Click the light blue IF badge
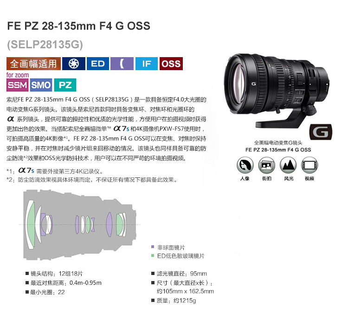The height and width of the screenshot is (321, 348). (147, 64)
